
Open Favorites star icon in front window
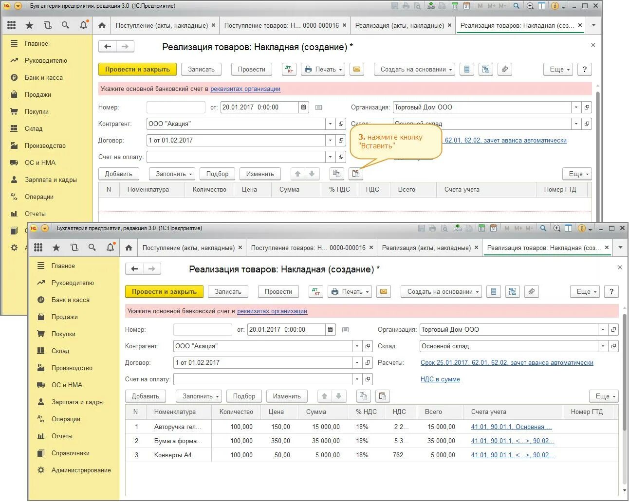click(56, 248)
